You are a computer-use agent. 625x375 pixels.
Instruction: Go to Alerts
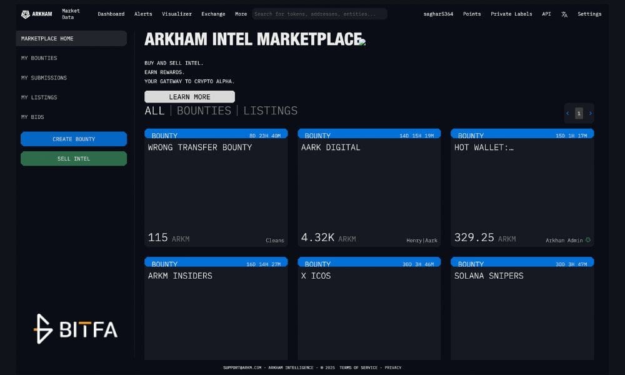143,14
